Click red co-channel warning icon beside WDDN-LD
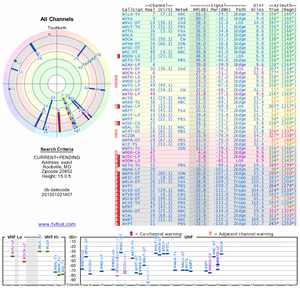The height and width of the screenshot is (288, 300). (x=118, y=56)
